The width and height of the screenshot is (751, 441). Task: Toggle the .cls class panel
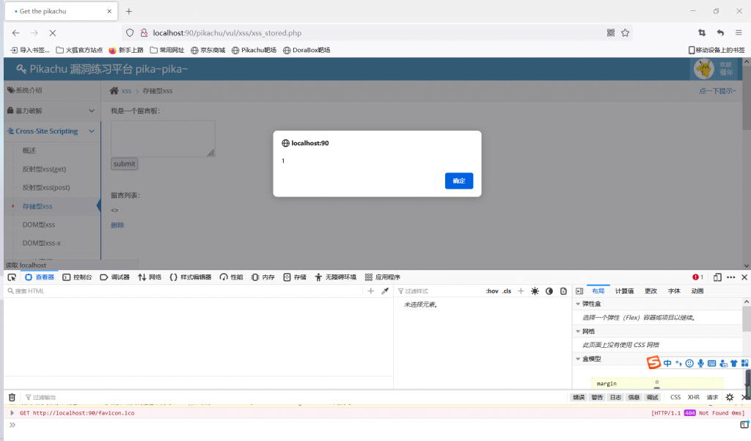pos(507,291)
